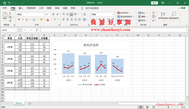Toggle bottom align for cell text
The height and width of the screenshot is (109, 189).
[71, 14]
